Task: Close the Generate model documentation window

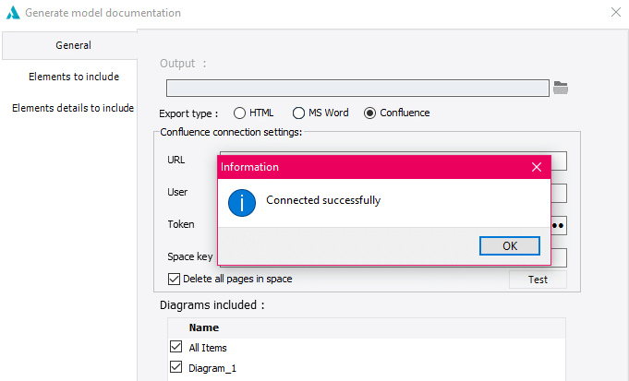Action: 616,13
